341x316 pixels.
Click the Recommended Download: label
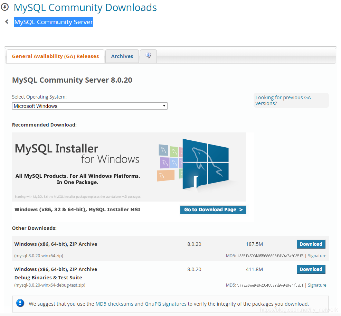44,125
